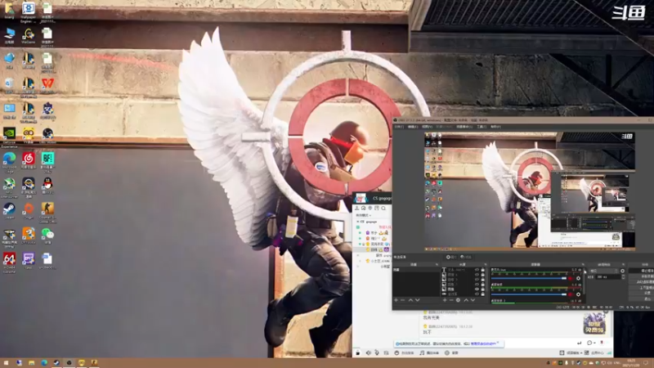The width and height of the screenshot is (654, 368).
Task: Toggle visibility of the last source row
Action: (x=477, y=294)
